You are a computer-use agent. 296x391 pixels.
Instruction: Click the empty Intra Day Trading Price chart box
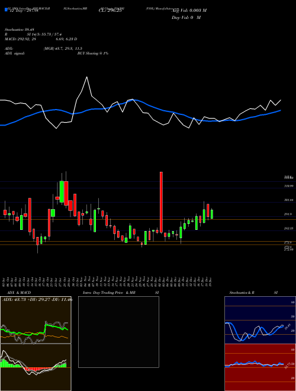[118, 332]
